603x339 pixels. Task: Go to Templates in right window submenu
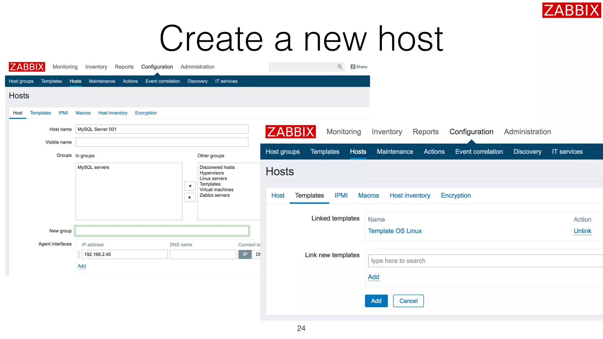coord(325,152)
